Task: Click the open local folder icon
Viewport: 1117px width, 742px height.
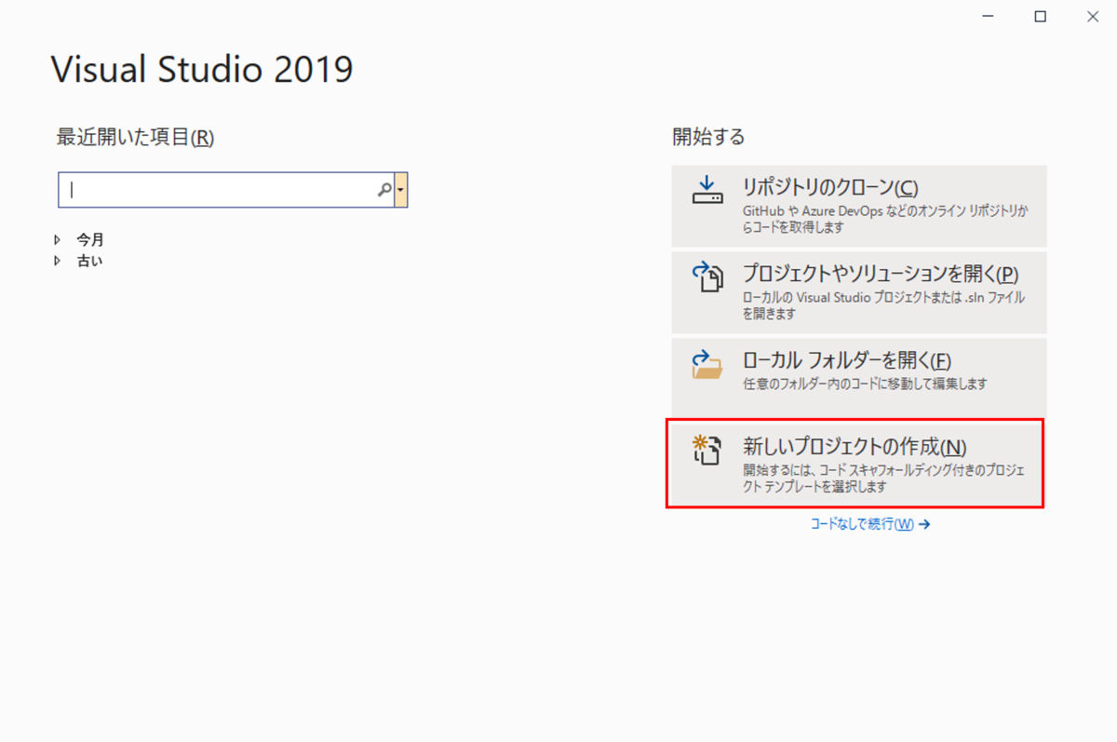Action: click(708, 362)
